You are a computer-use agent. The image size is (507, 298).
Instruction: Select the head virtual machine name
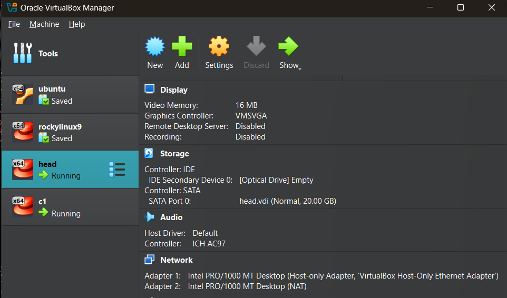tap(47, 164)
